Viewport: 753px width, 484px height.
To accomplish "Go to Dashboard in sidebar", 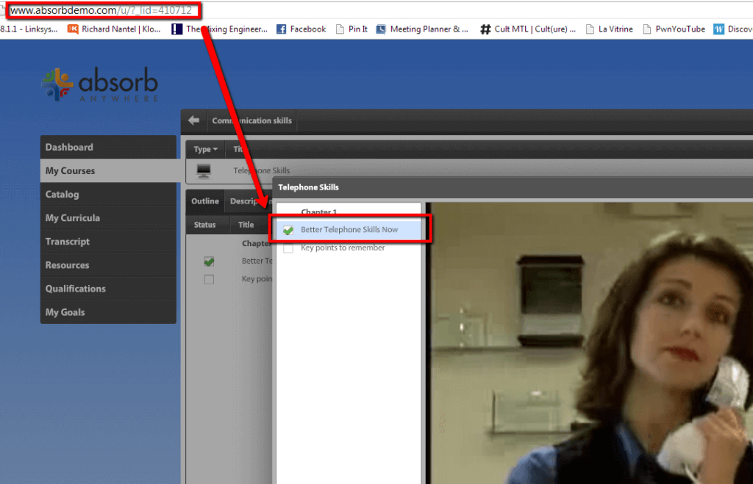I will (x=109, y=148).
